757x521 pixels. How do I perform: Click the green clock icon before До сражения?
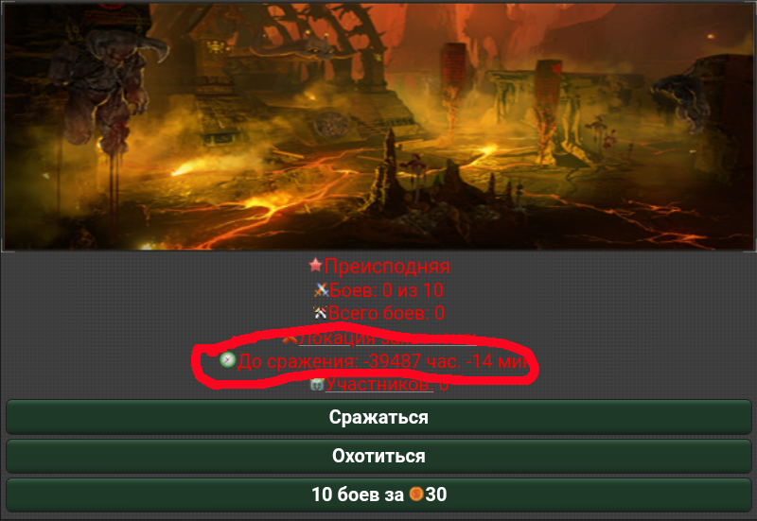click(x=227, y=360)
